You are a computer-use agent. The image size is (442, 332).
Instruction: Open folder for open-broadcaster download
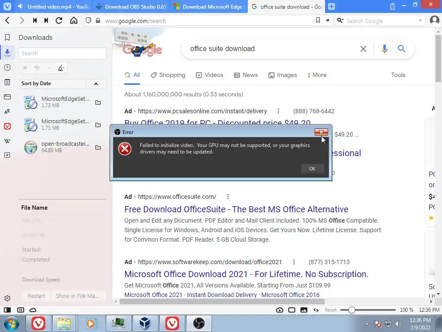(98, 147)
